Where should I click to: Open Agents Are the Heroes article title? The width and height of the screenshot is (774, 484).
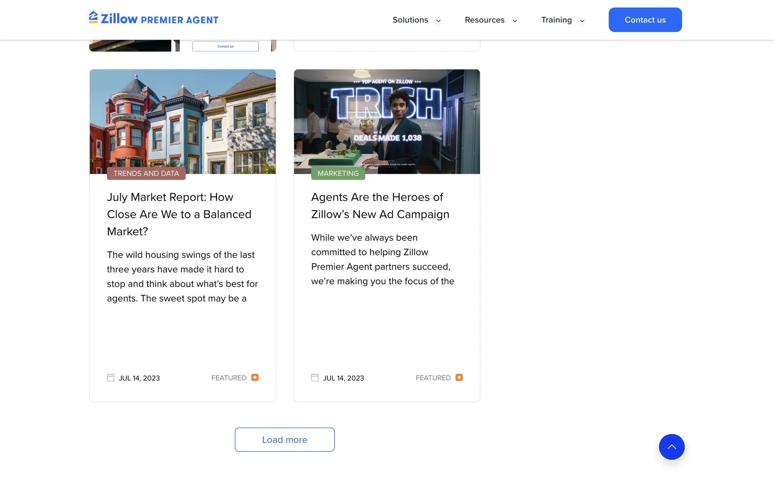tap(380, 206)
